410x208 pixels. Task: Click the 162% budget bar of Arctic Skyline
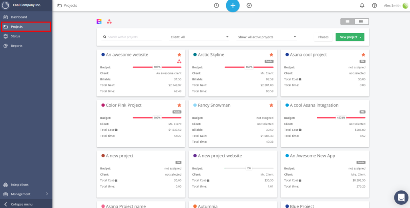pos(249,67)
